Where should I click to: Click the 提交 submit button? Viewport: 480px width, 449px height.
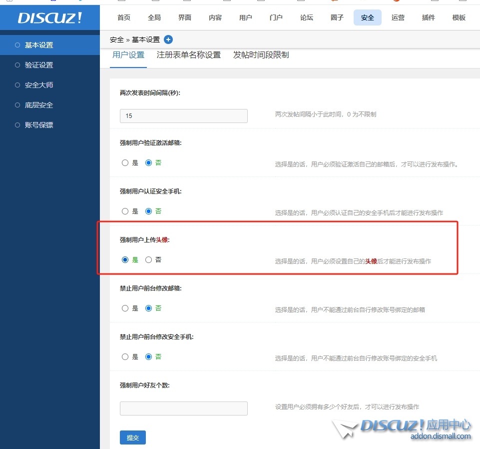click(132, 437)
